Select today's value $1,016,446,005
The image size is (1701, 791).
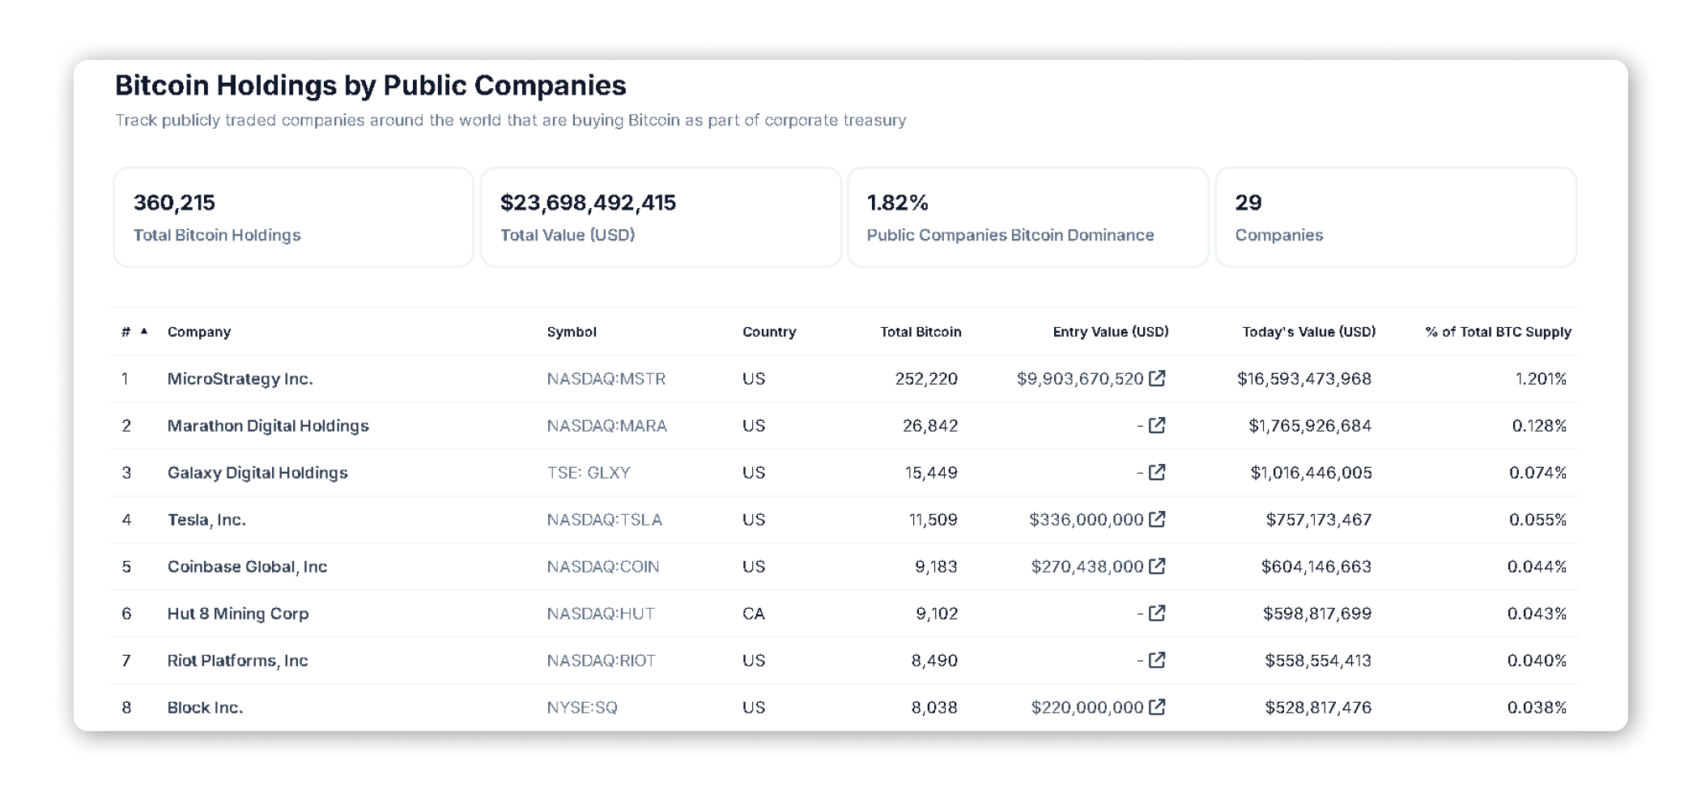point(1311,473)
